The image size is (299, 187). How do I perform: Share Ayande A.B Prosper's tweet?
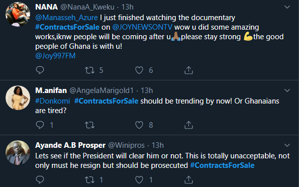[x=188, y=180]
